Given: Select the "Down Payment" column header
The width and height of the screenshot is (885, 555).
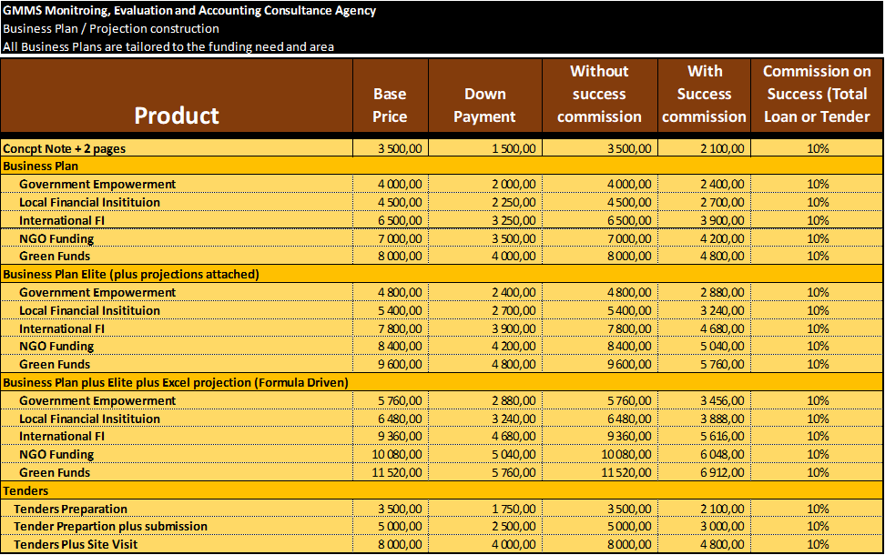Looking at the screenshot, I should click(484, 105).
